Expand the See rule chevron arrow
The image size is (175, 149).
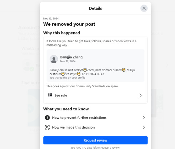point(140,95)
